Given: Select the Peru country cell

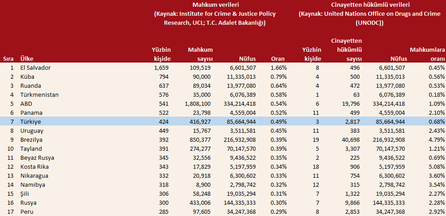Looking at the screenshot, I should click(x=28, y=211).
